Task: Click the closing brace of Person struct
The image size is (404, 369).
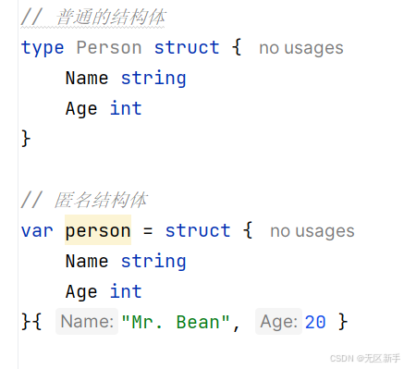Action: click(26, 139)
